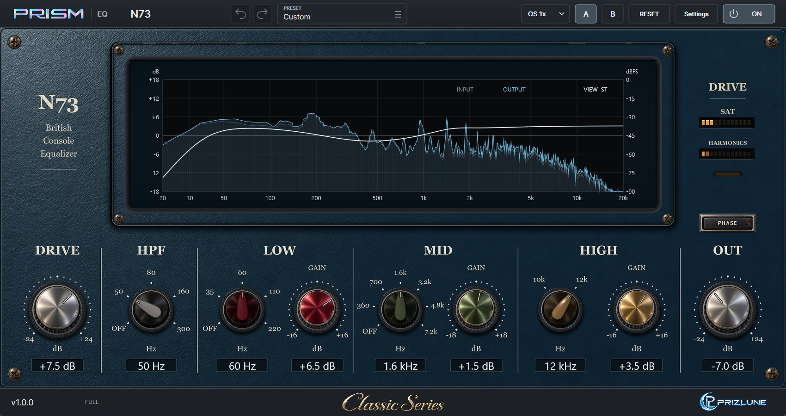
Task: Click the Prizlune logo
Action: click(733, 402)
